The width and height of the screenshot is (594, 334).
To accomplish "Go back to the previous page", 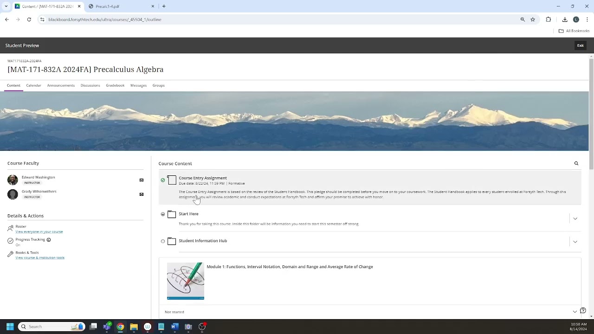I will tap(6, 19).
